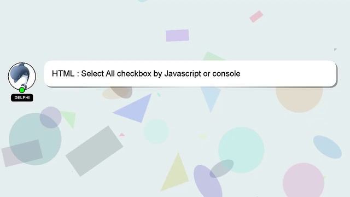Click the purple ellipse at bottom center

(x=208, y=181)
